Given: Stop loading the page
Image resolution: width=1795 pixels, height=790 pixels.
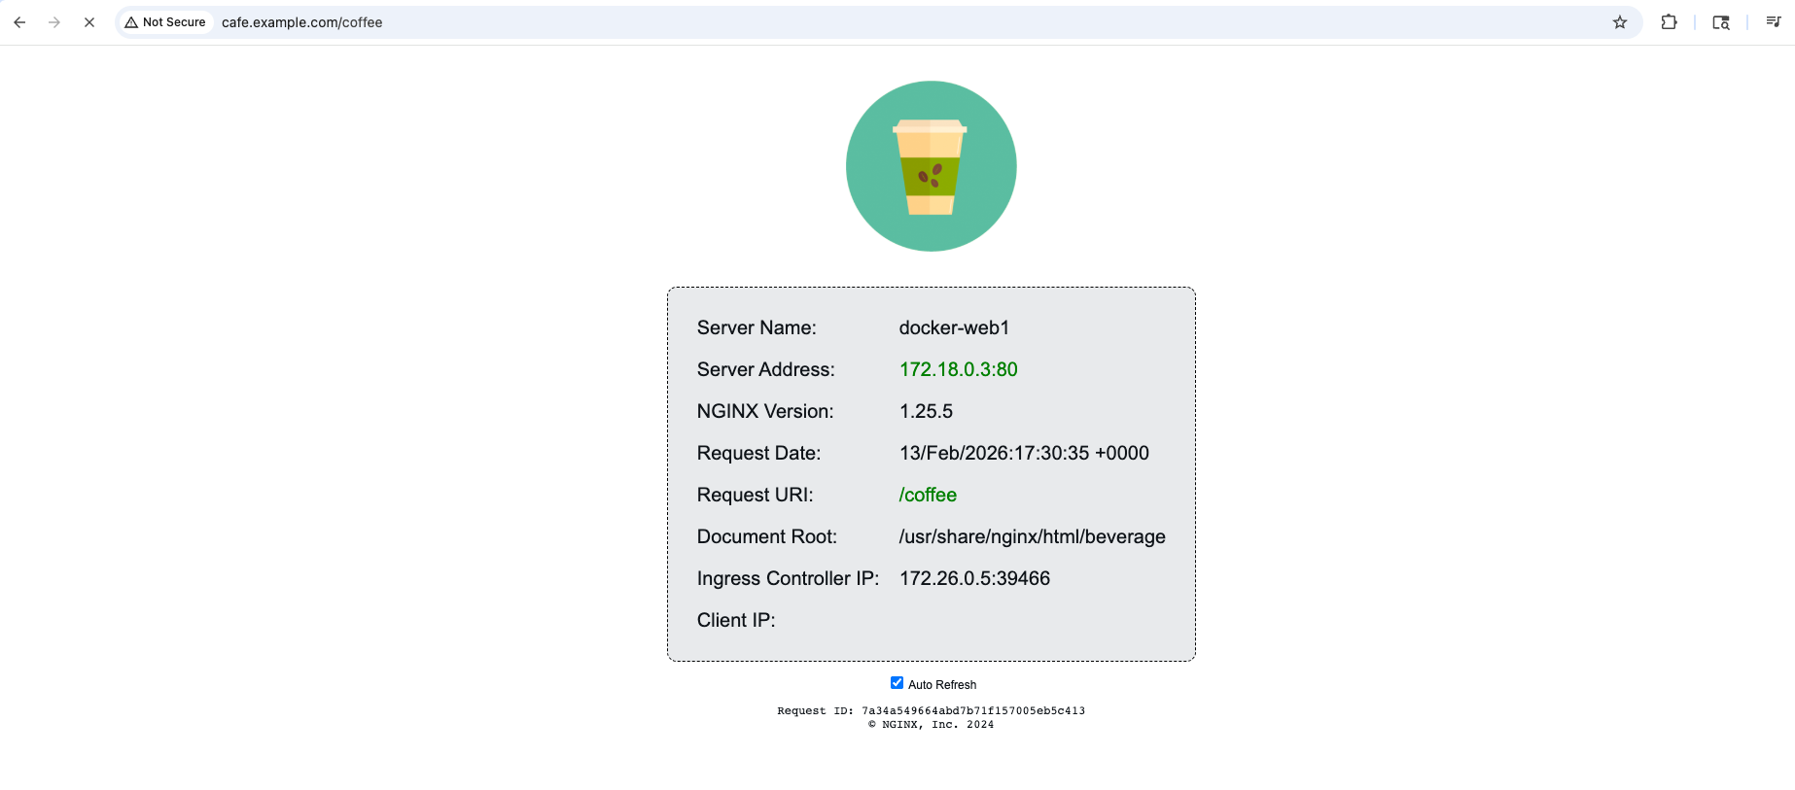Looking at the screenshot, I should (89, 22).
